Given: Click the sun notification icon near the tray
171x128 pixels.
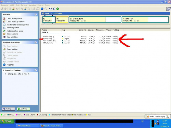Looking at the screenshot, I should coord(148,116).
